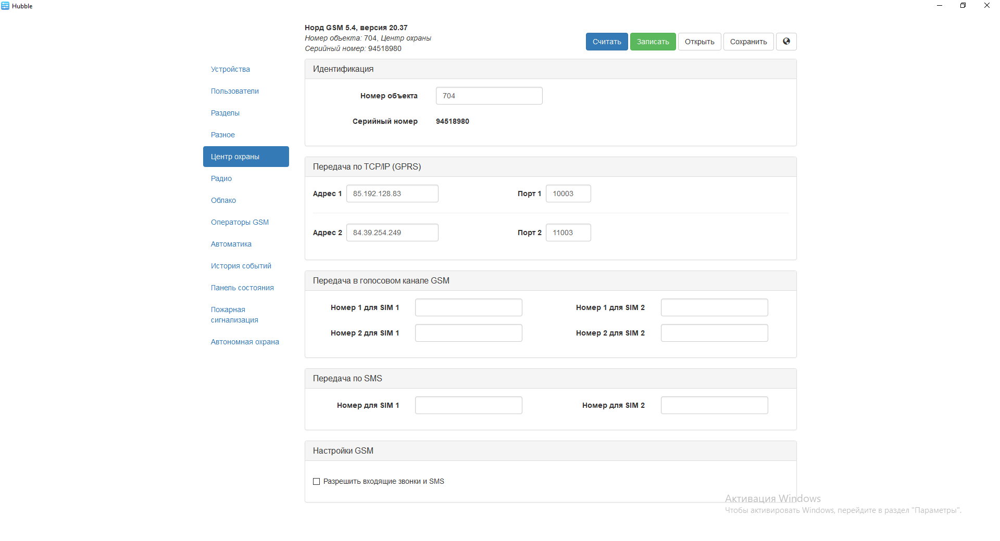Minimize the Hubble window
1000x541 pixels.
pos(940,6)
